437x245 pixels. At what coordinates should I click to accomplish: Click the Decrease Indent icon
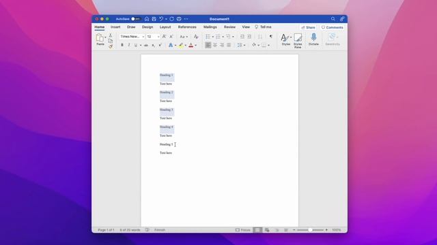242,37
